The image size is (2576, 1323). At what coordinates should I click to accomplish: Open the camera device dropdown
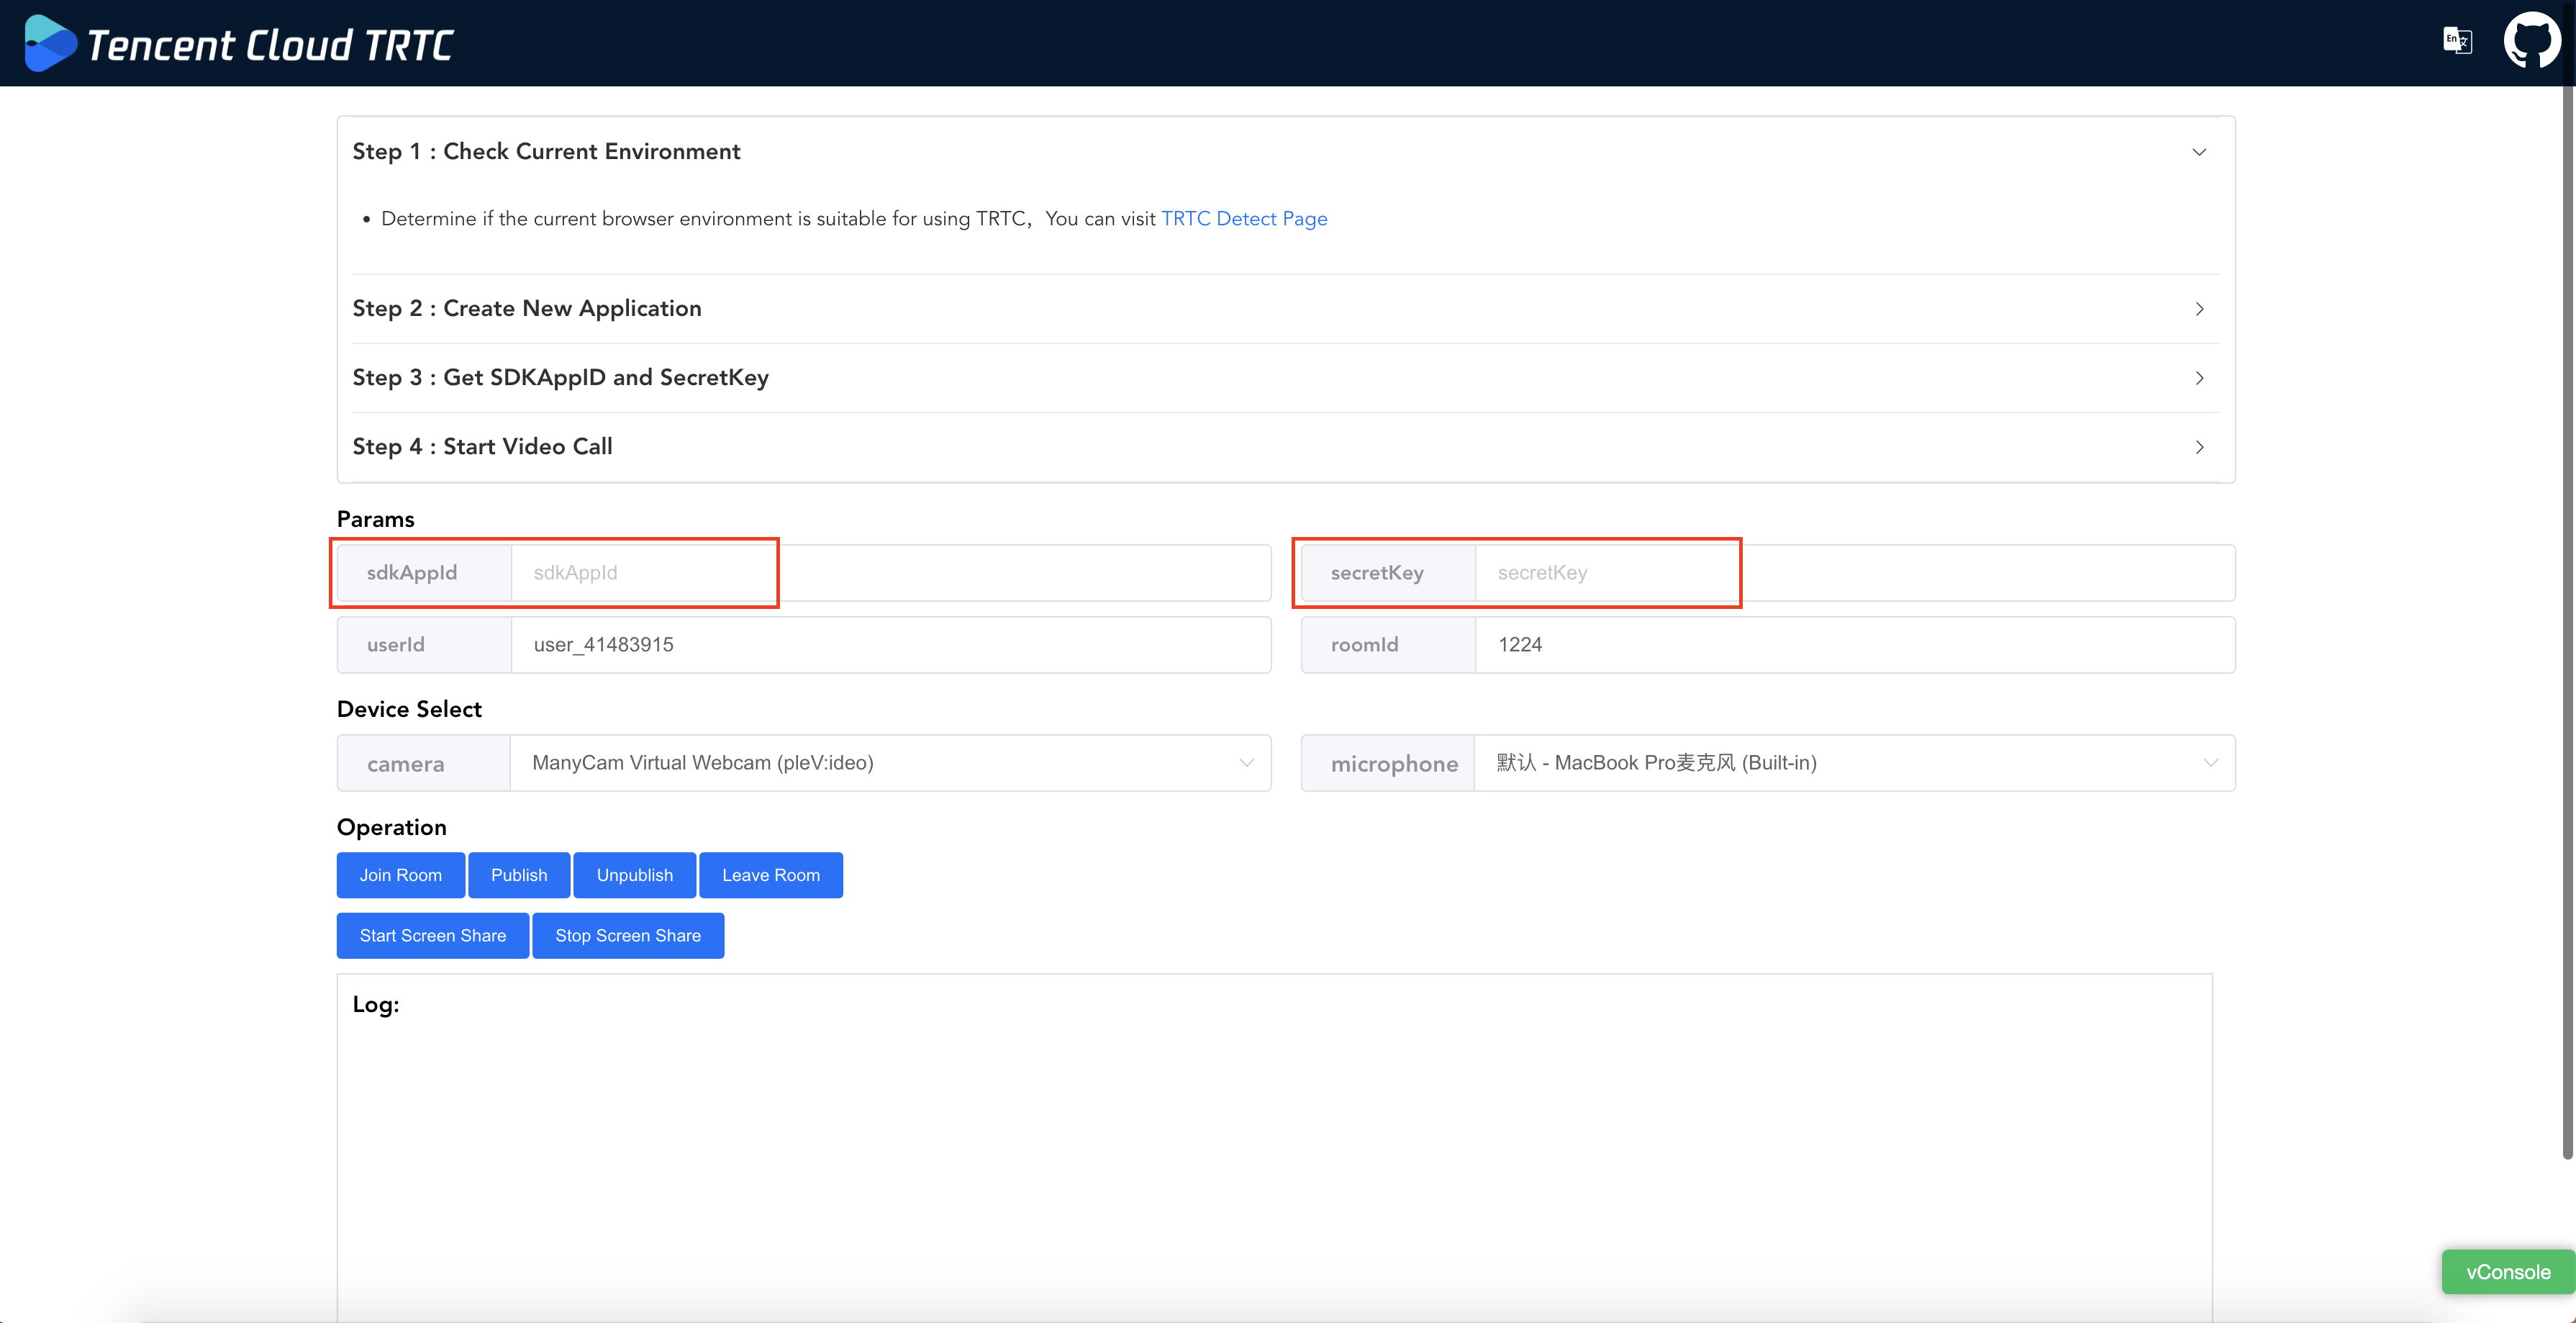(890, 763)
